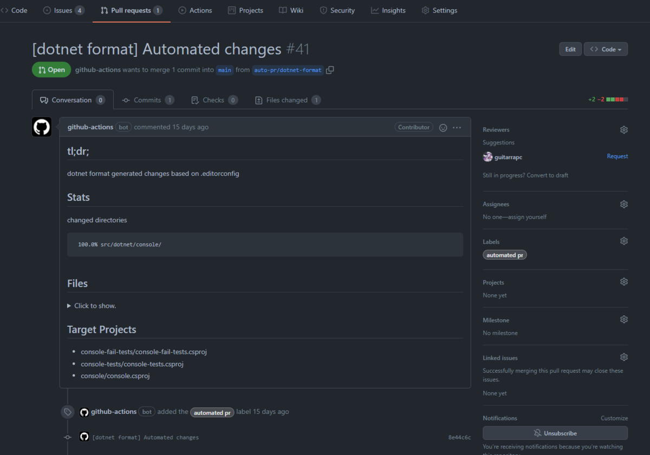Click the assign yourself link
Image resolution: width=650 pixels, height=455 pixels.
(x=525, y=217)
